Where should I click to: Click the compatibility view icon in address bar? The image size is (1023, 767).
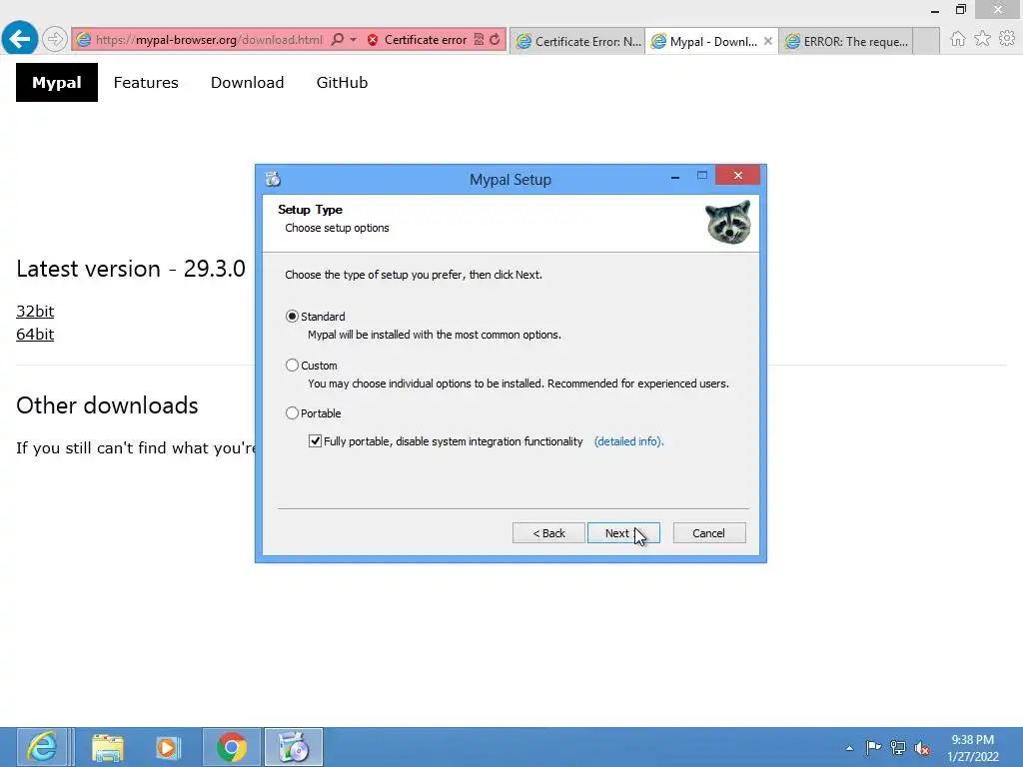[479, 40]
